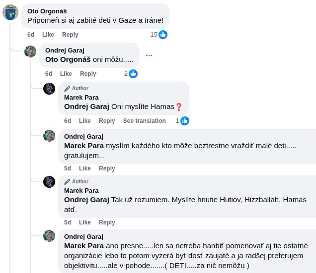The height and width of the screenshot is (273, 316).
Task: Reply to 'Tak už rozumiem' comment
Action: (x=107, y=222)
